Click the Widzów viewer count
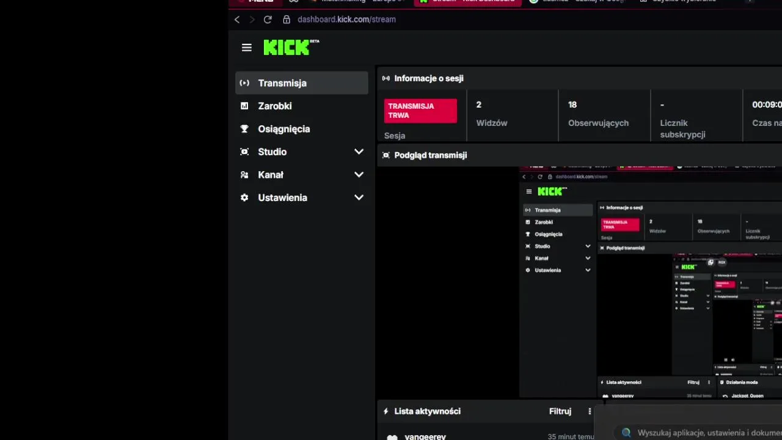The image size is (782, 440). (492, 114)
